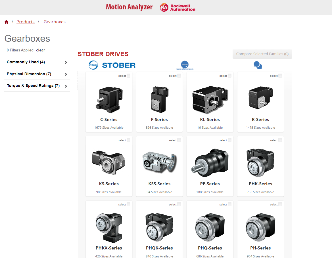Select the PHK-Series checkbox
This screenshot has width=332, height=258.
click(279, 140)
